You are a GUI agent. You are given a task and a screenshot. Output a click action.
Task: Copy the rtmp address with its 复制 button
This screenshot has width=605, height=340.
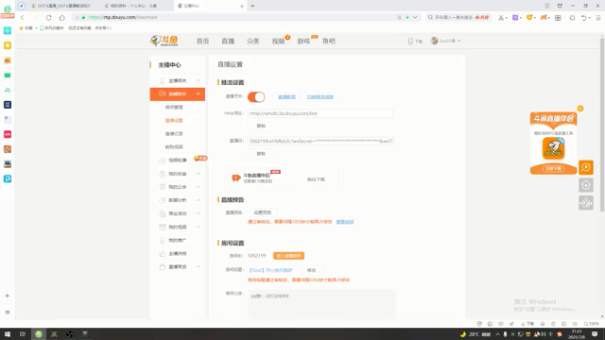(x=261, y=126)
